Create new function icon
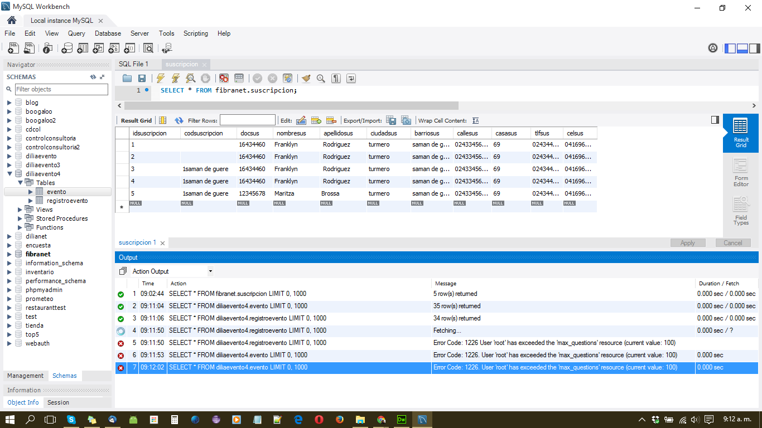Viewport: 762px width, 428px height. pos(129,48)
